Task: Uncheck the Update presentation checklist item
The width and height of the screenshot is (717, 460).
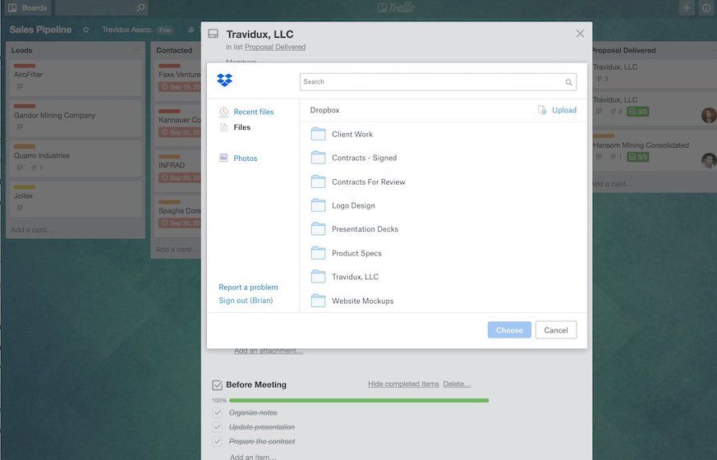Action: pyautogui.click(x=218, y=427)
